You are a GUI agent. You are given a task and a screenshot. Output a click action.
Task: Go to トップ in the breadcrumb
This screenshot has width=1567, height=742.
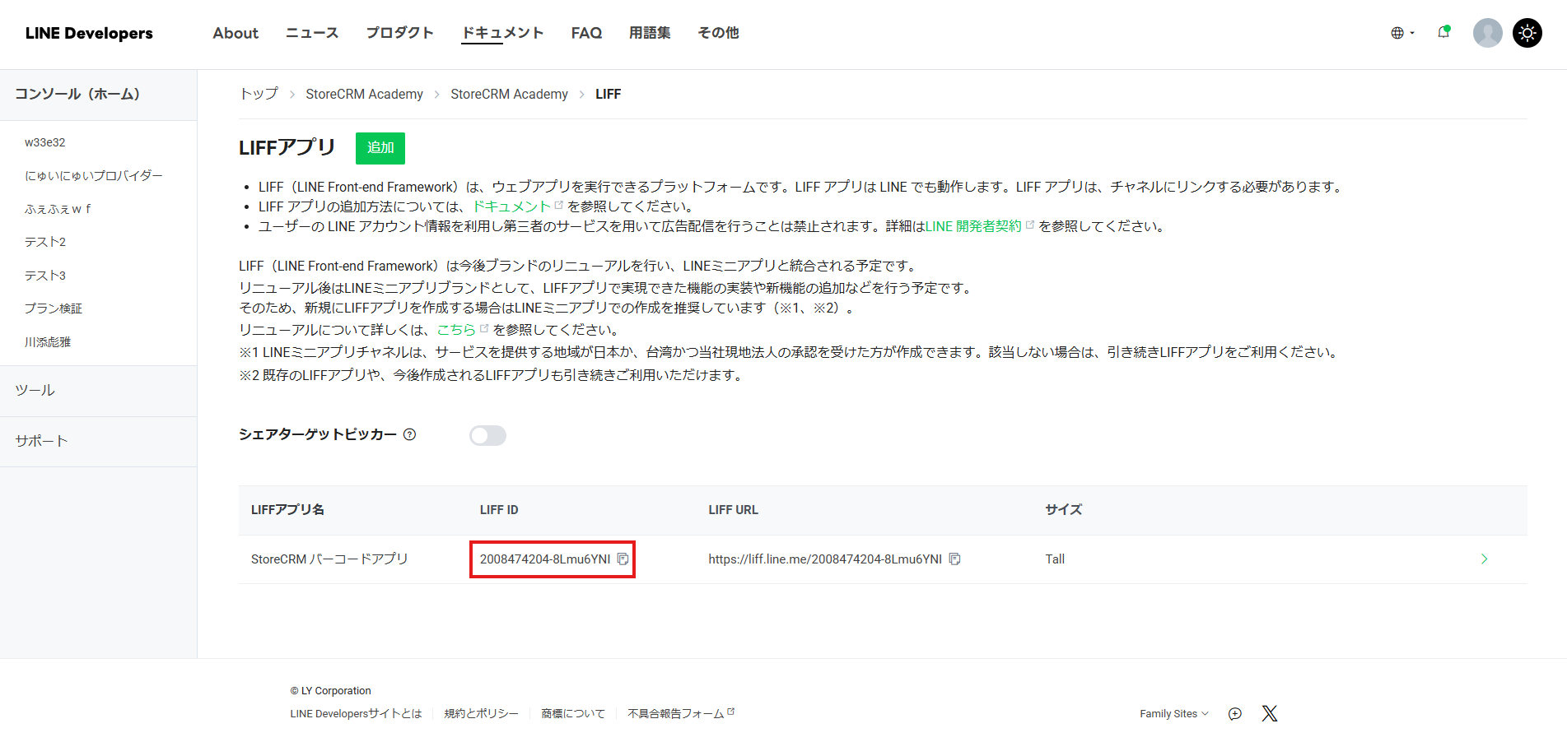pyautogui.click(x=259, y=94)
